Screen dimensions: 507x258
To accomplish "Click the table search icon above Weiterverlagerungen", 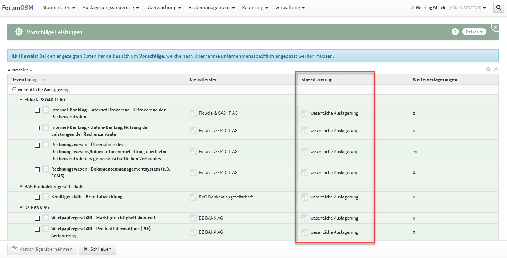I will pyautogui.click(x=488, y=70).
